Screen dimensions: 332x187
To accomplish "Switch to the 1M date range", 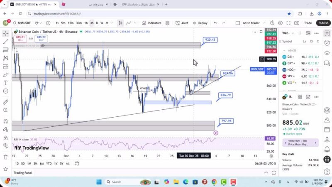I will pos(29,163).
